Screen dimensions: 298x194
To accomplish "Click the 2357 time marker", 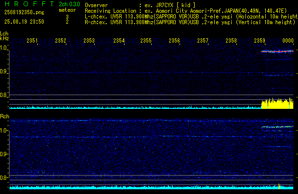I will point(203,41).
